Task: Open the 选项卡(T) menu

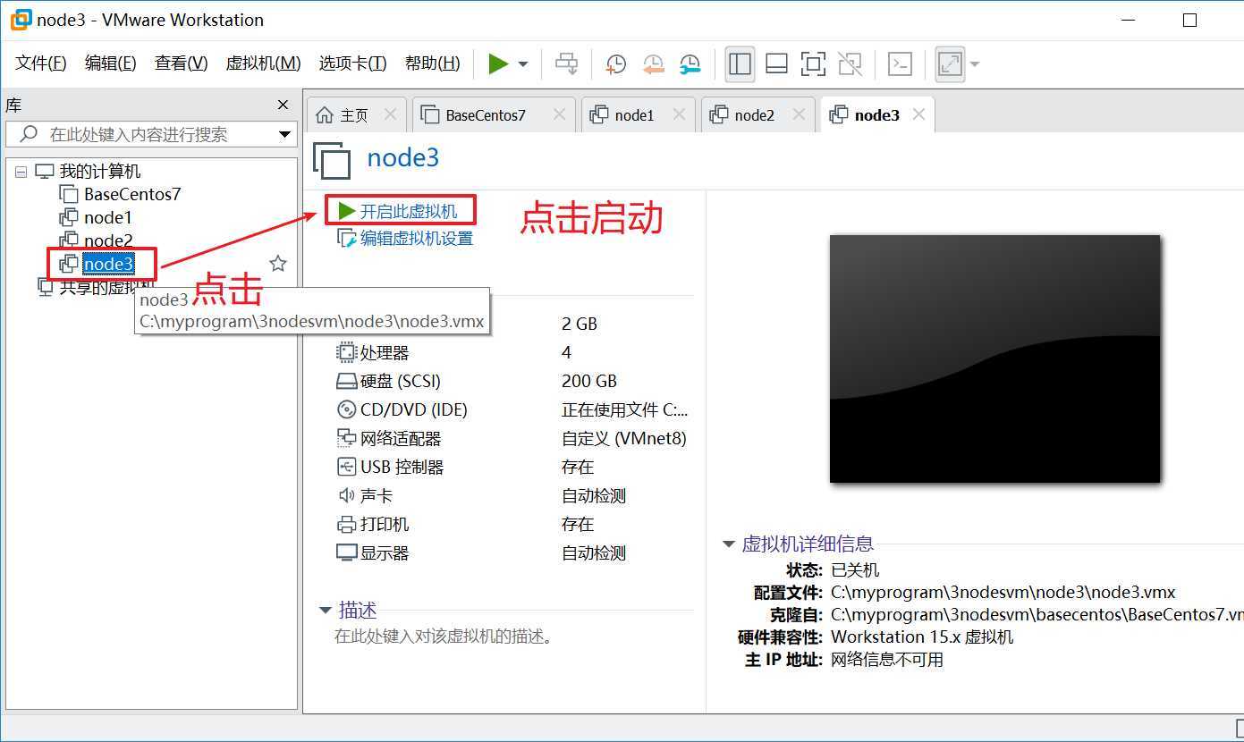Action: 352,63
